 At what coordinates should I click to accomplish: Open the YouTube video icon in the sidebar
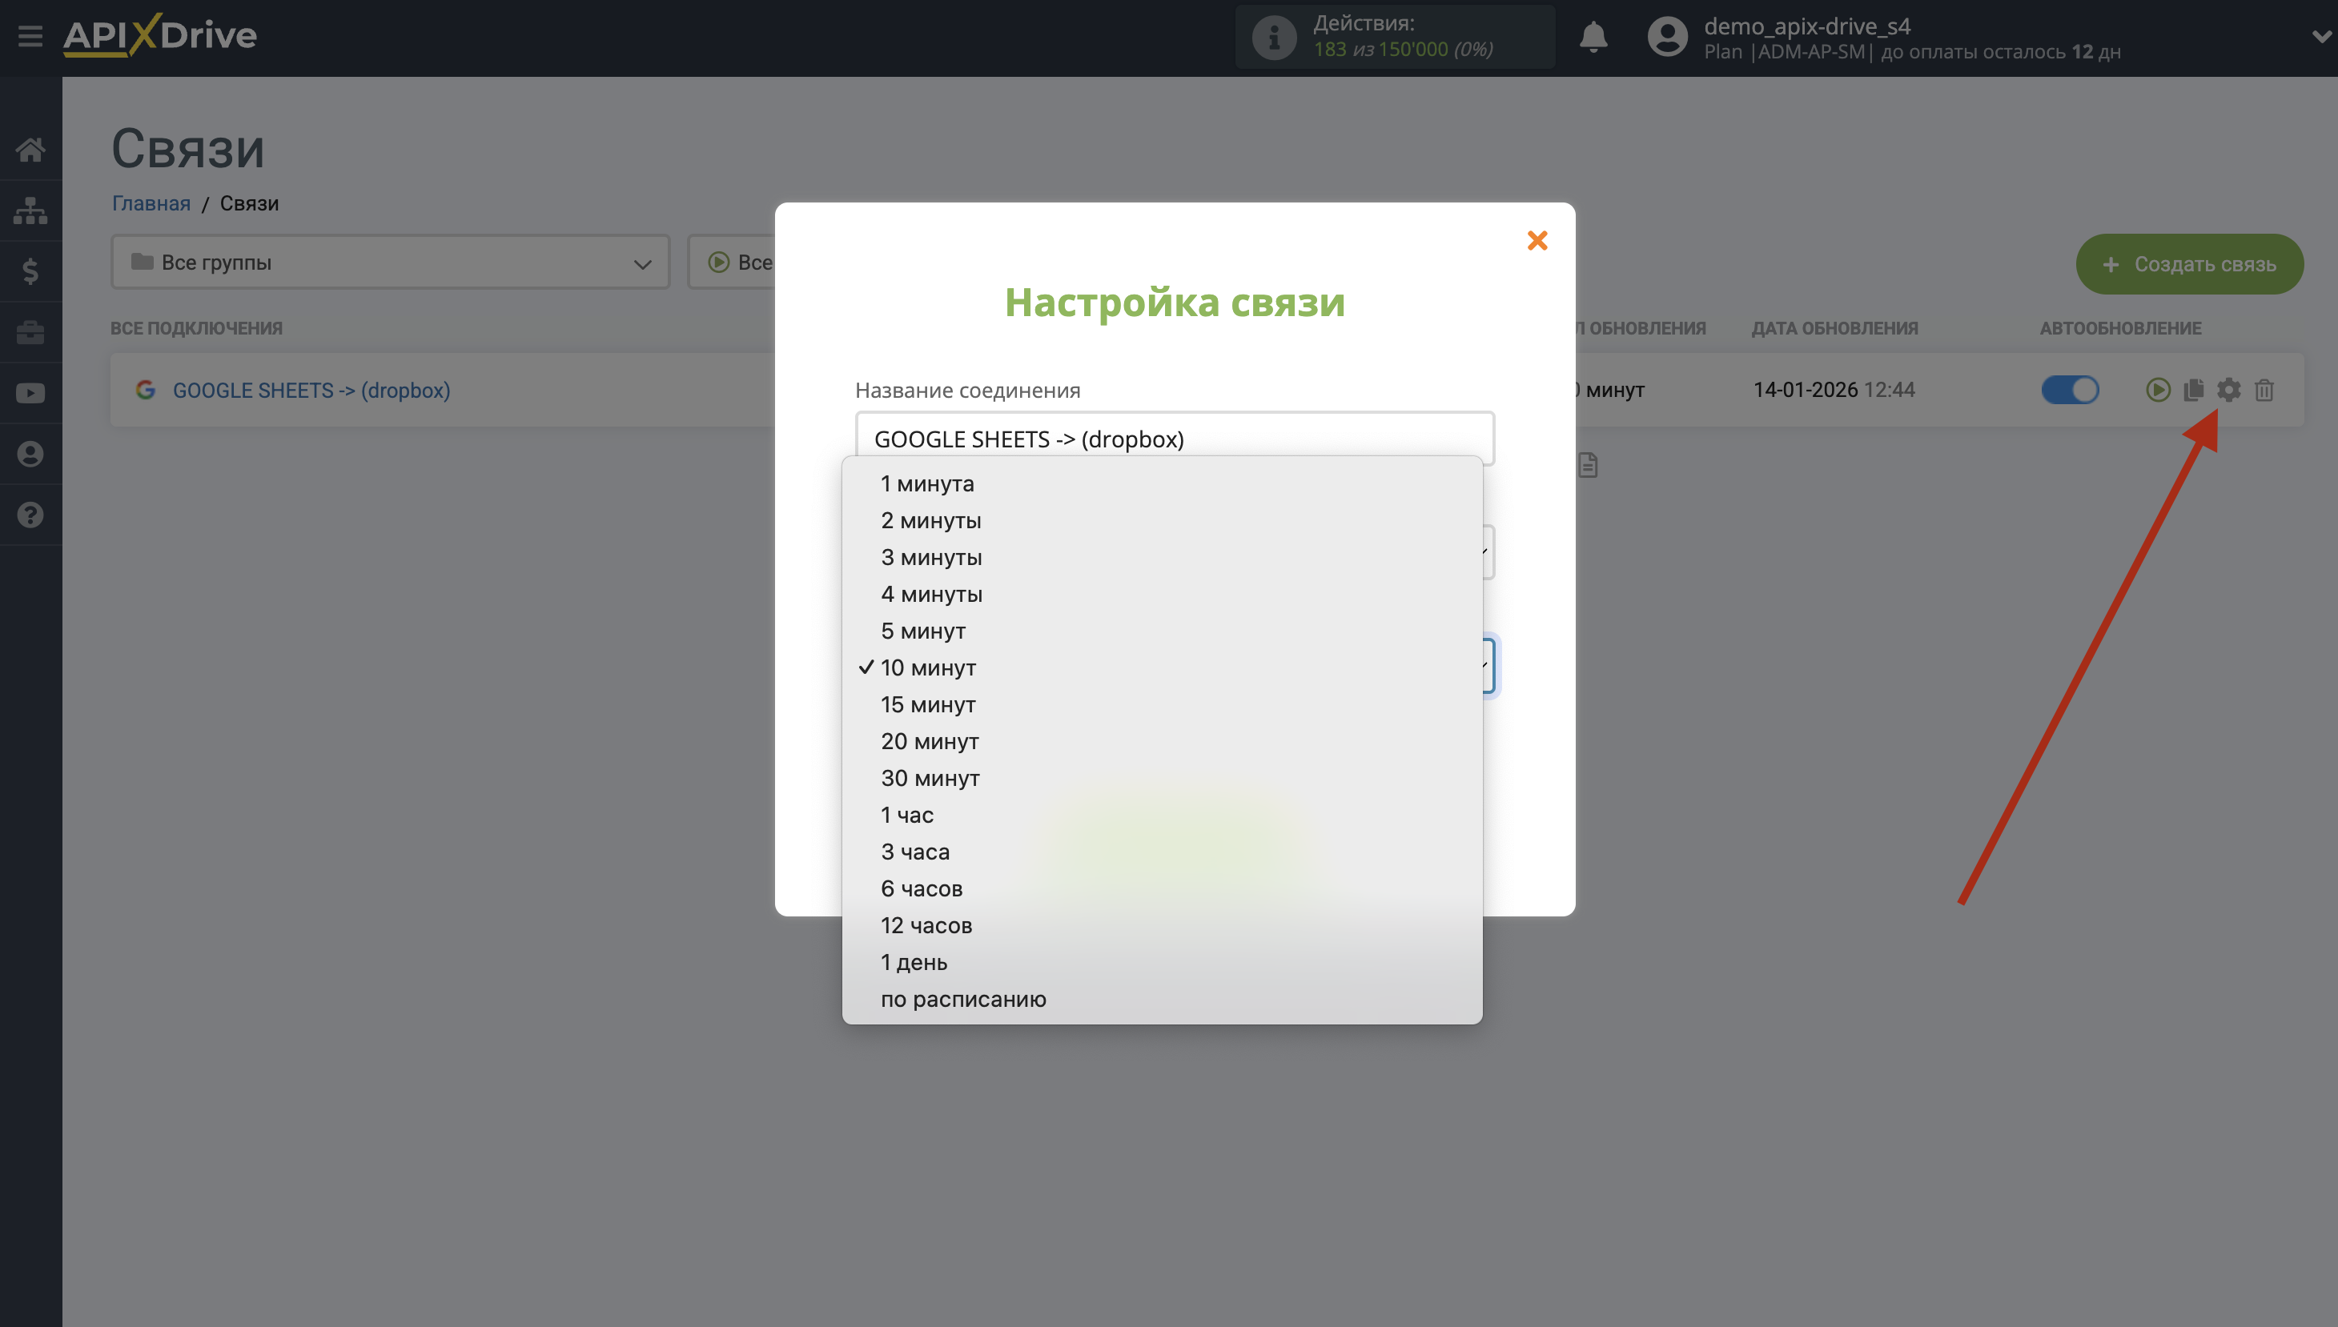(x=30, y=393)
